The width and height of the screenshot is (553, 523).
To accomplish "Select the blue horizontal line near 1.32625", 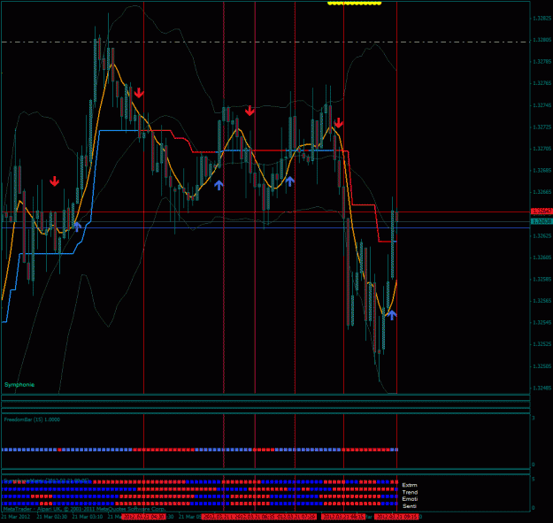I will [x=265, y=227].
